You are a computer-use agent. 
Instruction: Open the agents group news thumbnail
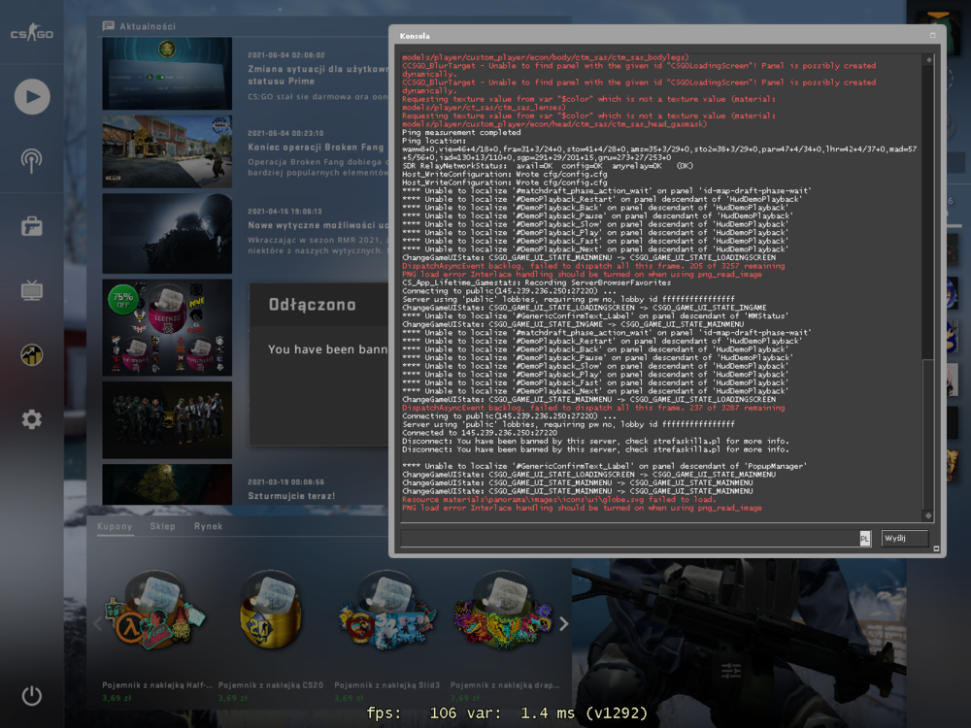(167, 419)
